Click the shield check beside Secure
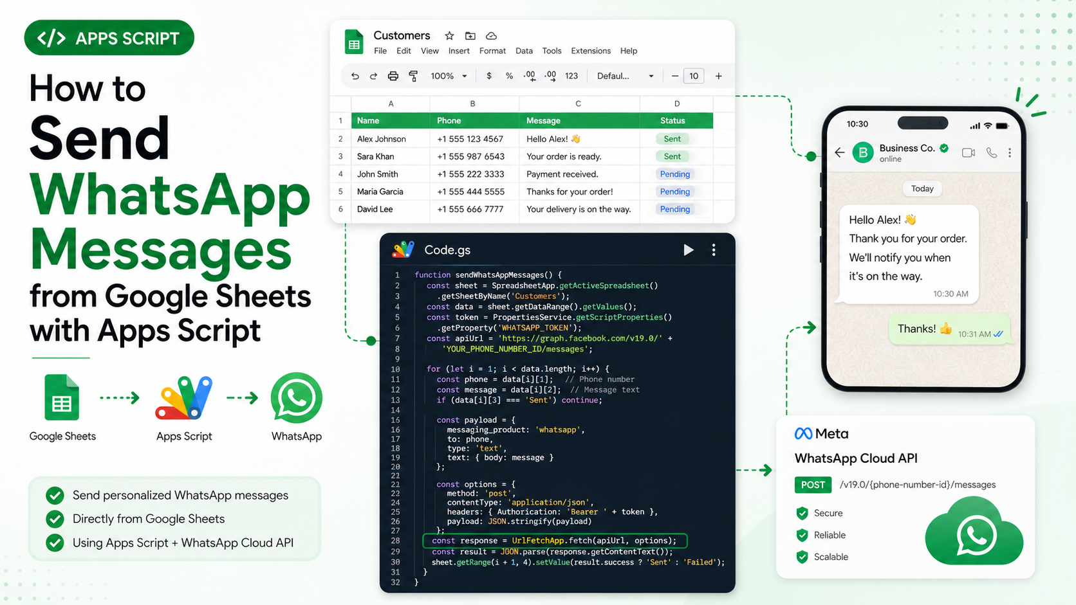Viewport: 1076px width, 605px height. click(x=802, y=513)
